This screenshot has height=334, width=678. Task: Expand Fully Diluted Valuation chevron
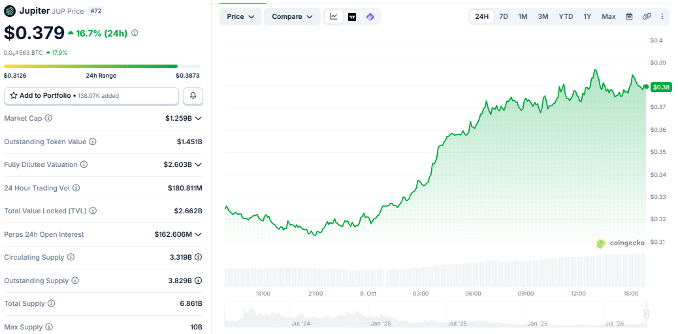tap(199, 164)
